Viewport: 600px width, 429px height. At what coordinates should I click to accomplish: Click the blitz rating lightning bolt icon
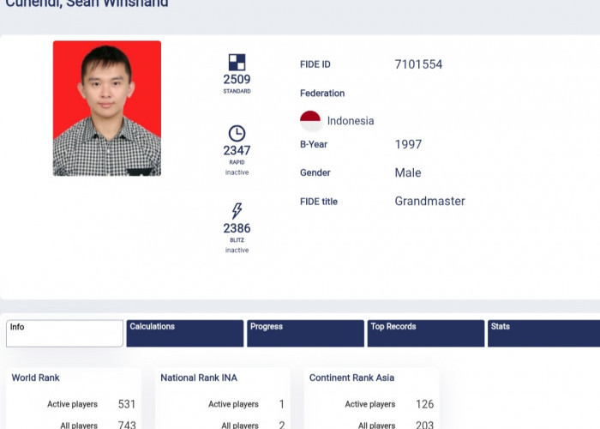click(237, 211)
